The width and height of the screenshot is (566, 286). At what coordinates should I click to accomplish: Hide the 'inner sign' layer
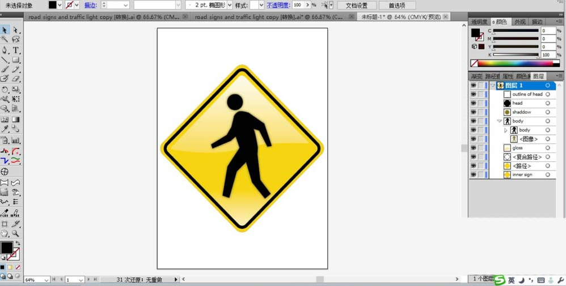[x=473, y=174]
